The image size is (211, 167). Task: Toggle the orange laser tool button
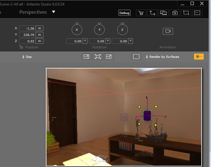click(199, 57)
